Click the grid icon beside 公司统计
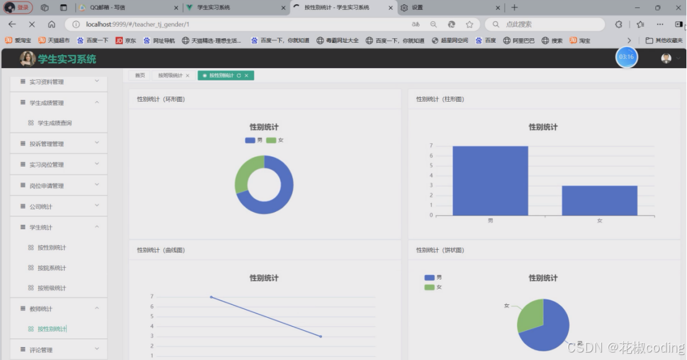Viewport: 687px width, 360px height. (23, 206)
